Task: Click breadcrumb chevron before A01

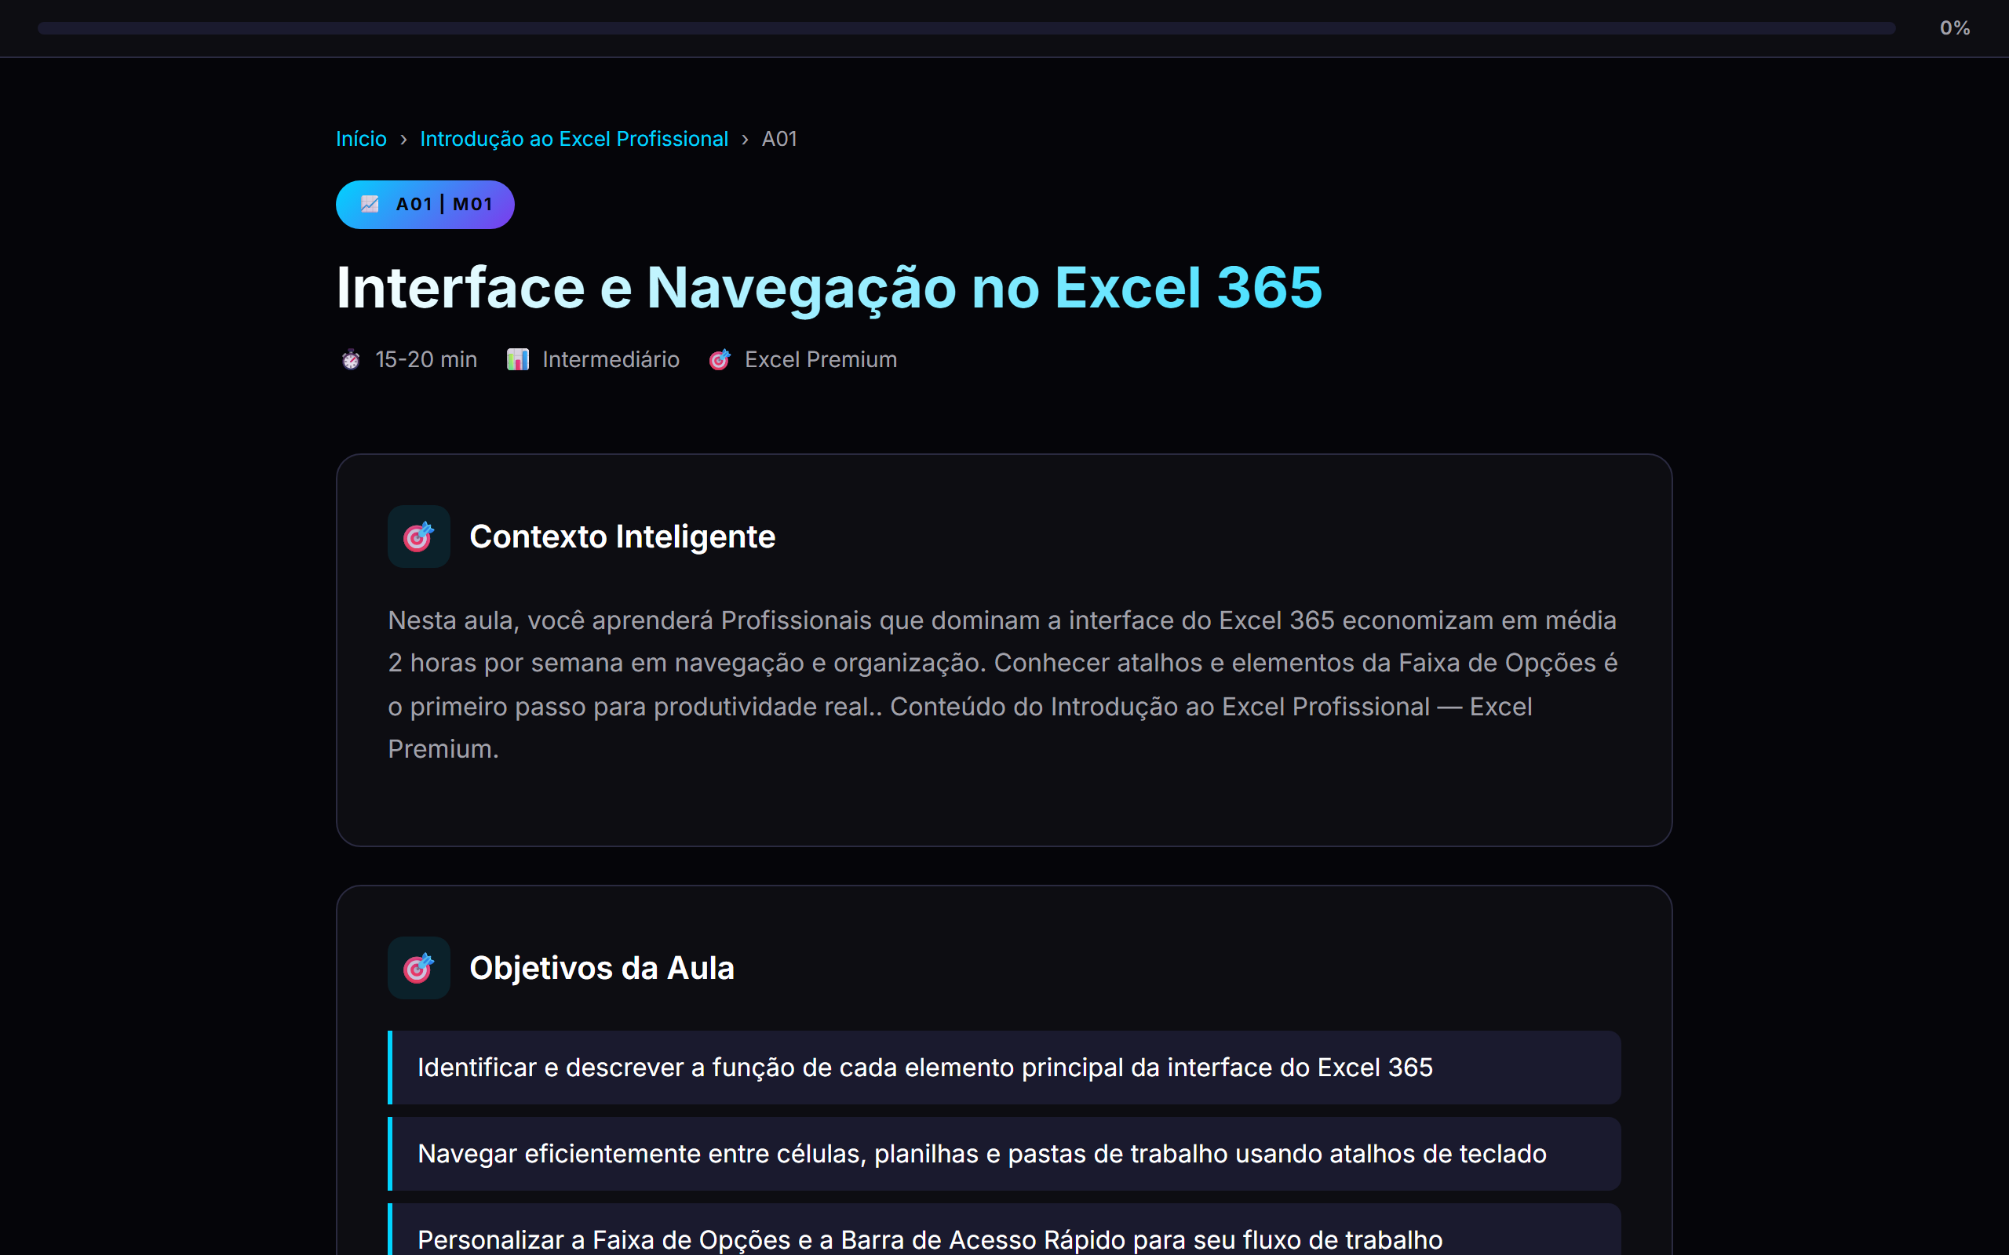Action: click(745, 140)
